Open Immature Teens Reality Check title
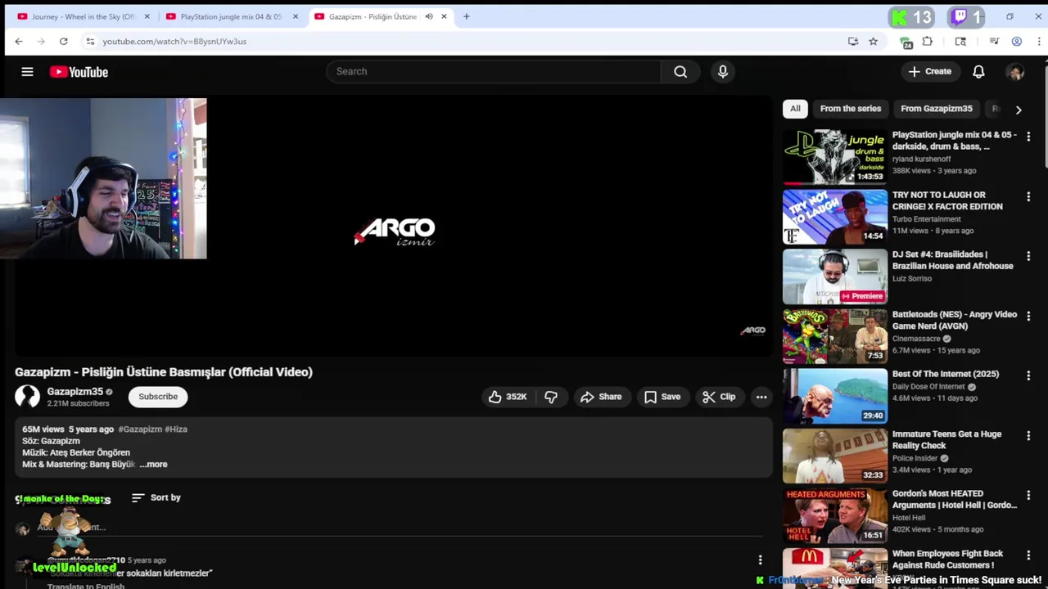Image resolution: width=1048 pixels, height=589 pixels. 946,439
